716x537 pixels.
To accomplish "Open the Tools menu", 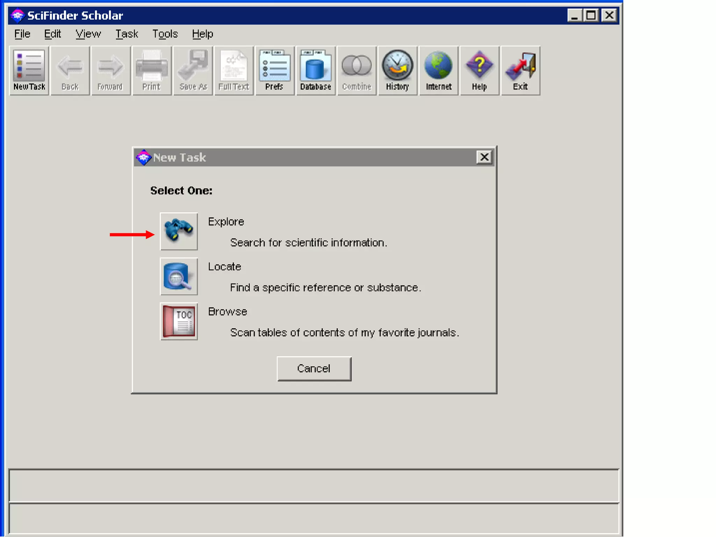I will 165,34.
